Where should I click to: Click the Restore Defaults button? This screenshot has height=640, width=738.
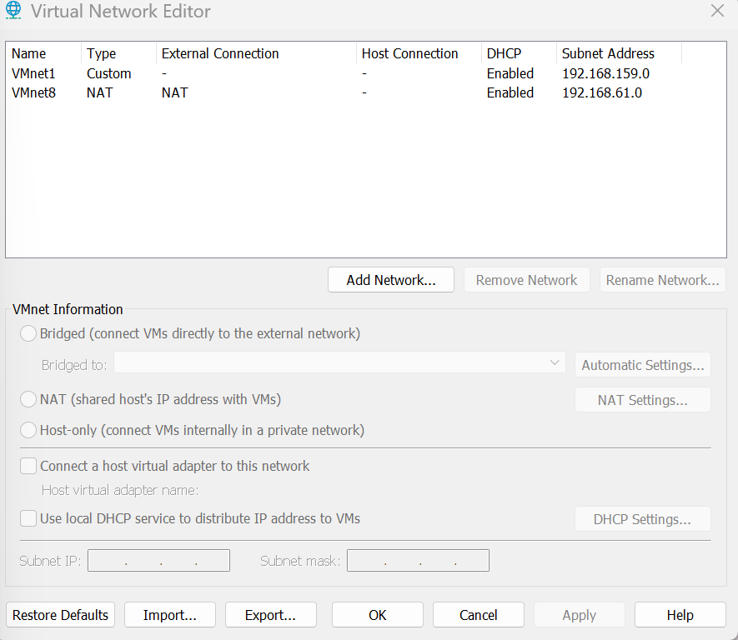click(60, 615)
